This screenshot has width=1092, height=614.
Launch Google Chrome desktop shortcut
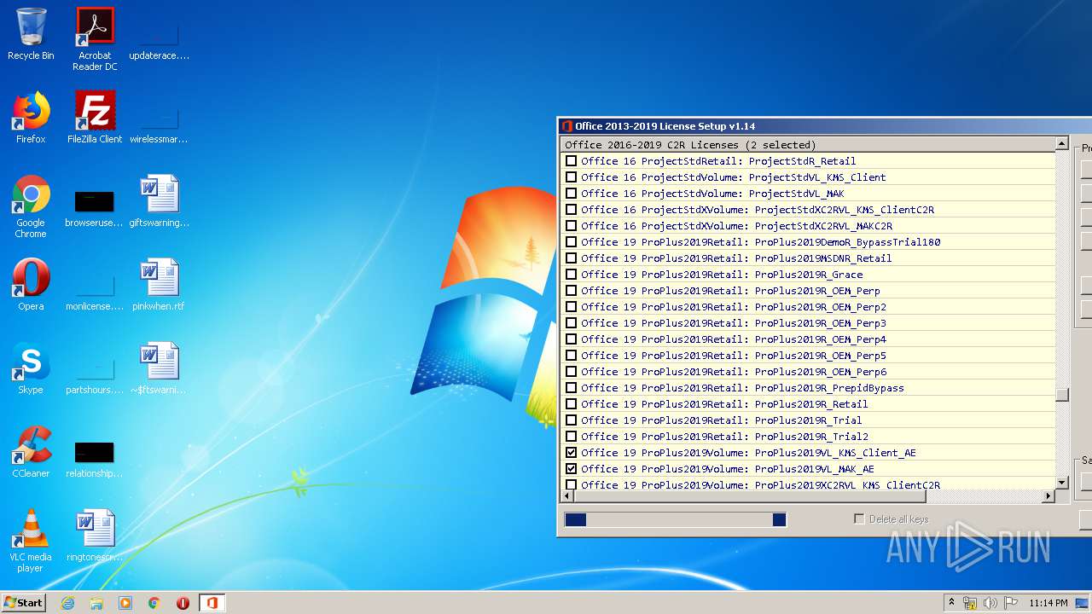click(31, 206)
